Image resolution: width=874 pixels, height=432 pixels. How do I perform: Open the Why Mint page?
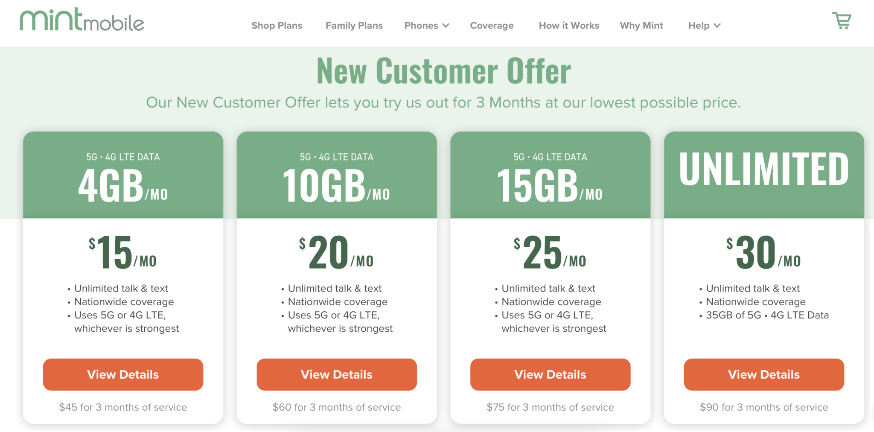pyautogui.click(x=641, y=26)
